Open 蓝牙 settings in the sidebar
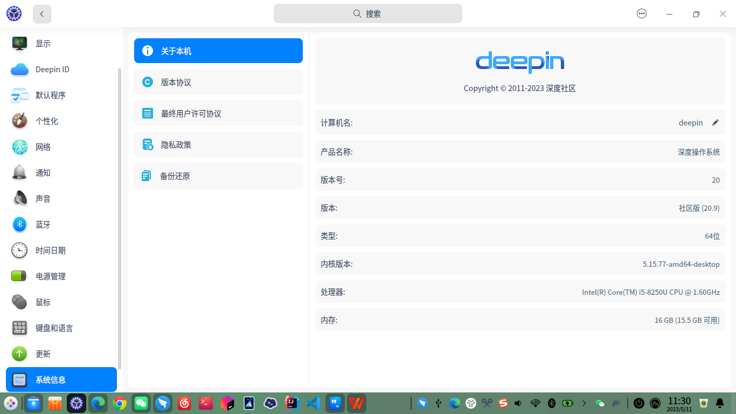The width and height of the screenshot is (736, 414). tap(61, 225)
